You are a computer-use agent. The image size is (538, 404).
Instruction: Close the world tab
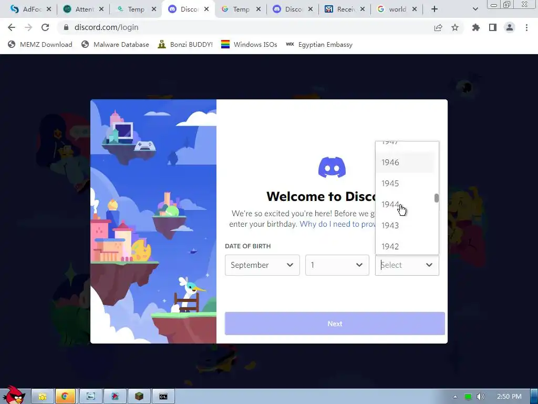(x=415, y=9)
